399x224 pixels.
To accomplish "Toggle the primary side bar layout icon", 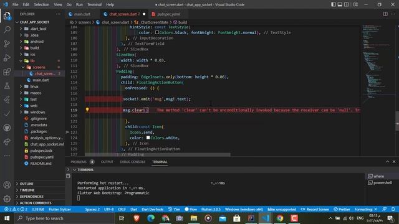I will 334,4.
